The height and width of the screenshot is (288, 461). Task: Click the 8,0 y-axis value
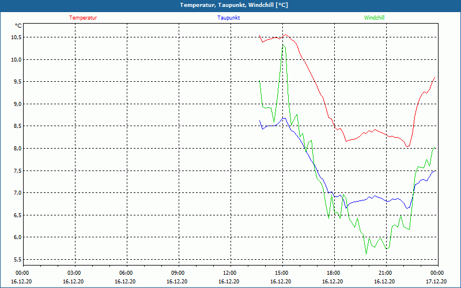click(17, 149)
